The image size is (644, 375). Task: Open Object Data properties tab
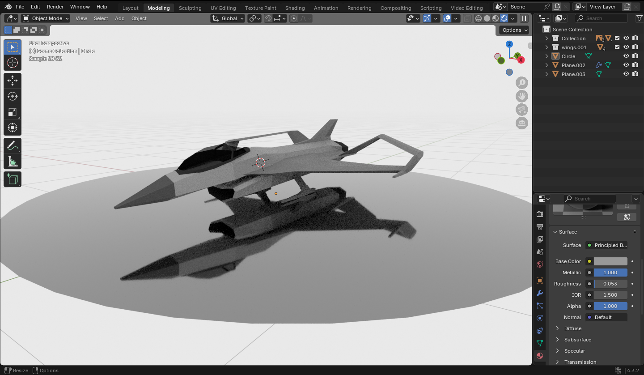(540, 343)
